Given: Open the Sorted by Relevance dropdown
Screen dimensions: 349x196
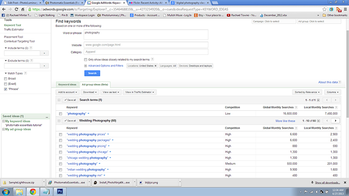Looking at the screenshot, I should [307, 92].
